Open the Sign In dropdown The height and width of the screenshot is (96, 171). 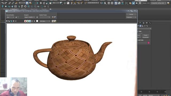[x=141, y=1]
